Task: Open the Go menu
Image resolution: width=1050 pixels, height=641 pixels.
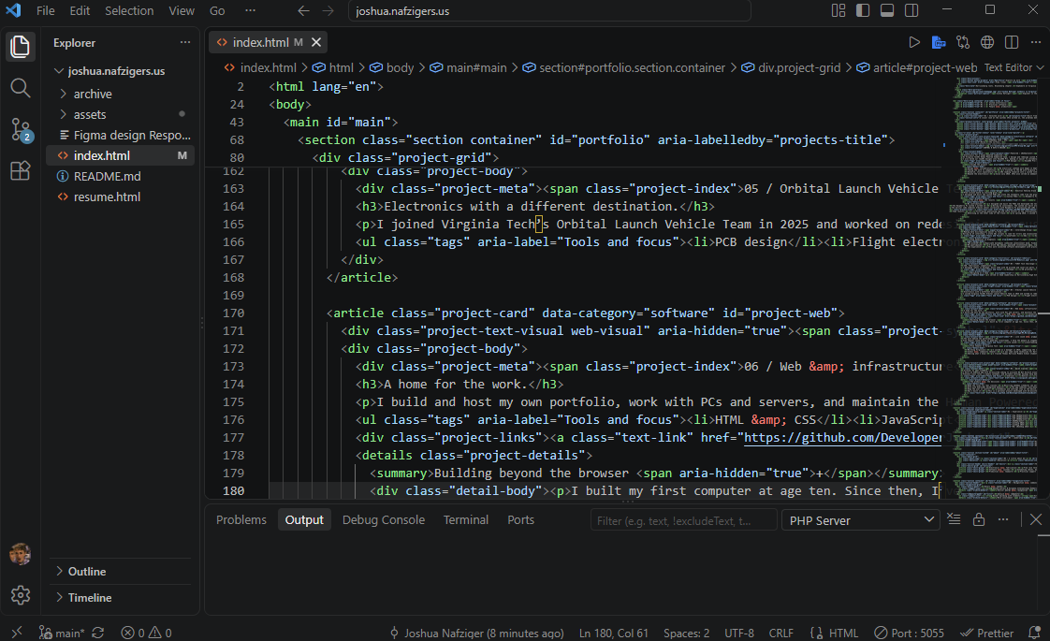Action: coord(217,10)
